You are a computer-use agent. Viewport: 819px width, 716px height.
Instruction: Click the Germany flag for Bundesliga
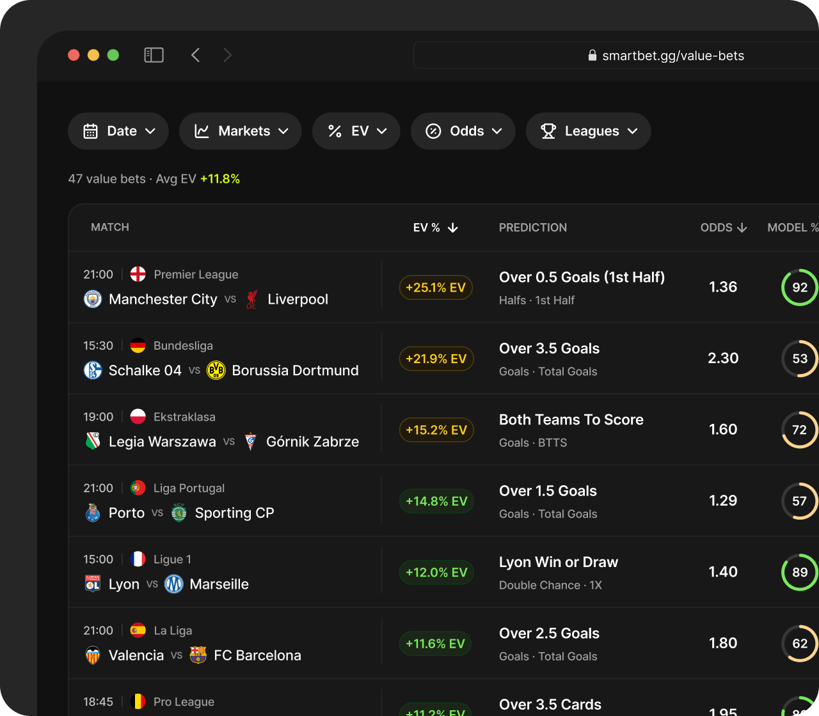pyautogui.click(x=138, y=346)
